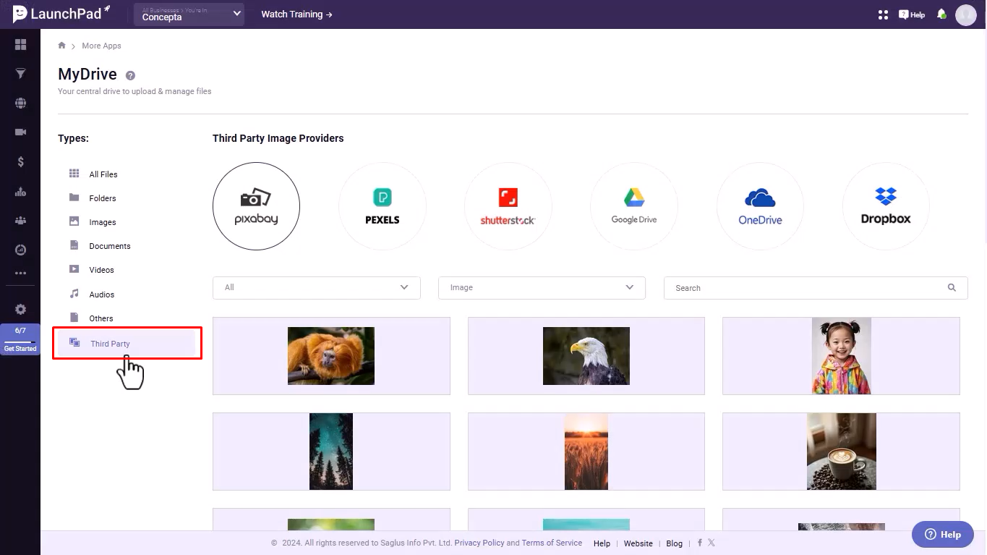Open the Facebook icon in footer
The image size is (987, 555).
[700, 543]
